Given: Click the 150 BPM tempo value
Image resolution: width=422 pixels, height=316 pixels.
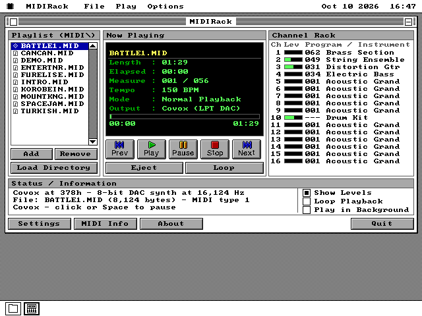Looking at the screenshot, I should (180, 90).
